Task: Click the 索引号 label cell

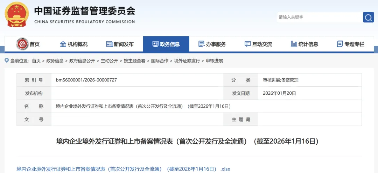Action: (34, 80)
